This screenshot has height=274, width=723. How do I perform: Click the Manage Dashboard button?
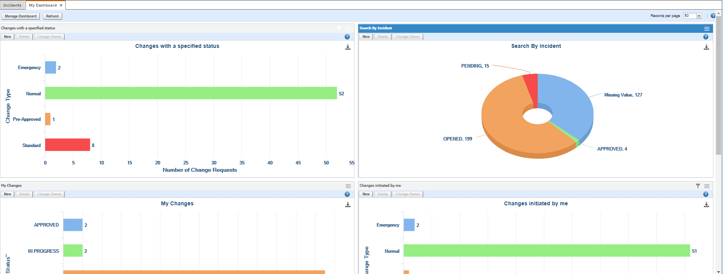(21, 16)
